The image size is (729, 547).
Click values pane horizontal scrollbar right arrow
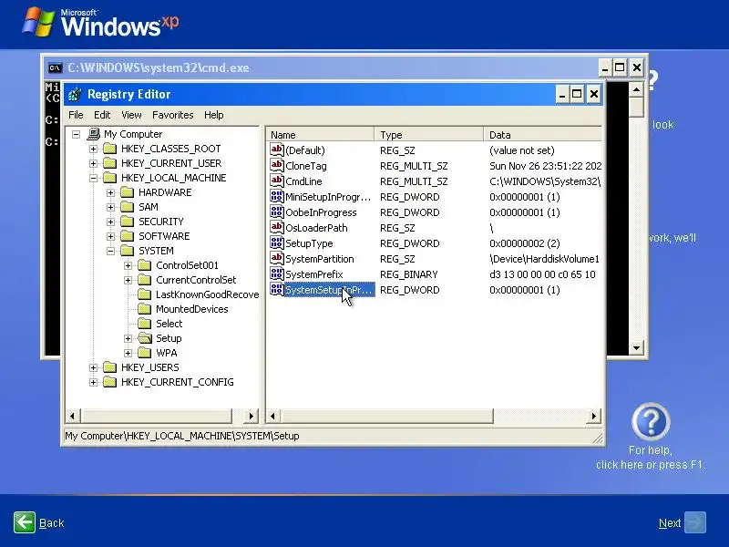point(594,416)
